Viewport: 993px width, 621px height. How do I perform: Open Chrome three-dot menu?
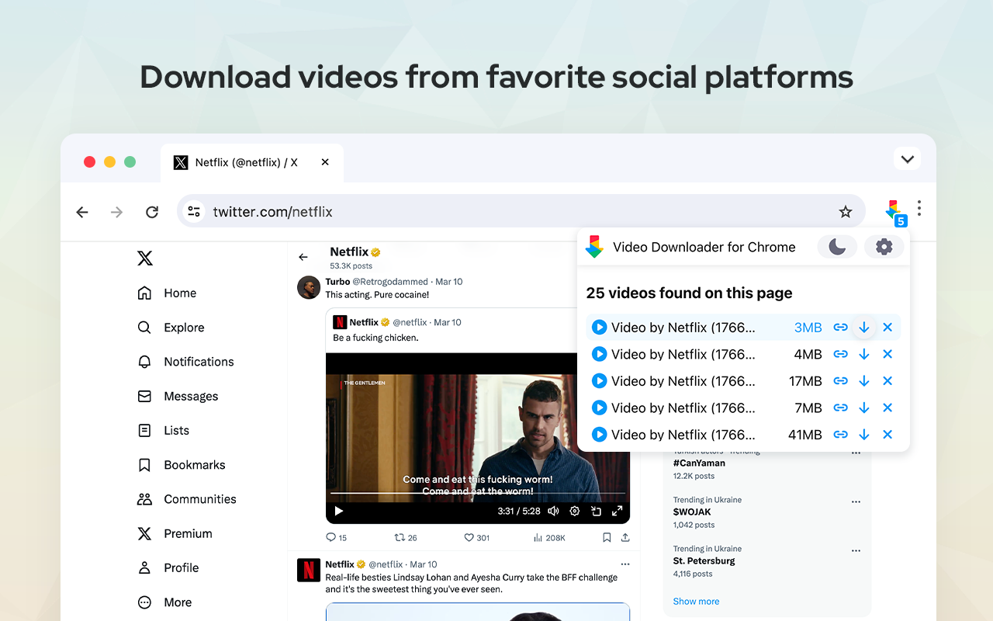click(919, 209)
